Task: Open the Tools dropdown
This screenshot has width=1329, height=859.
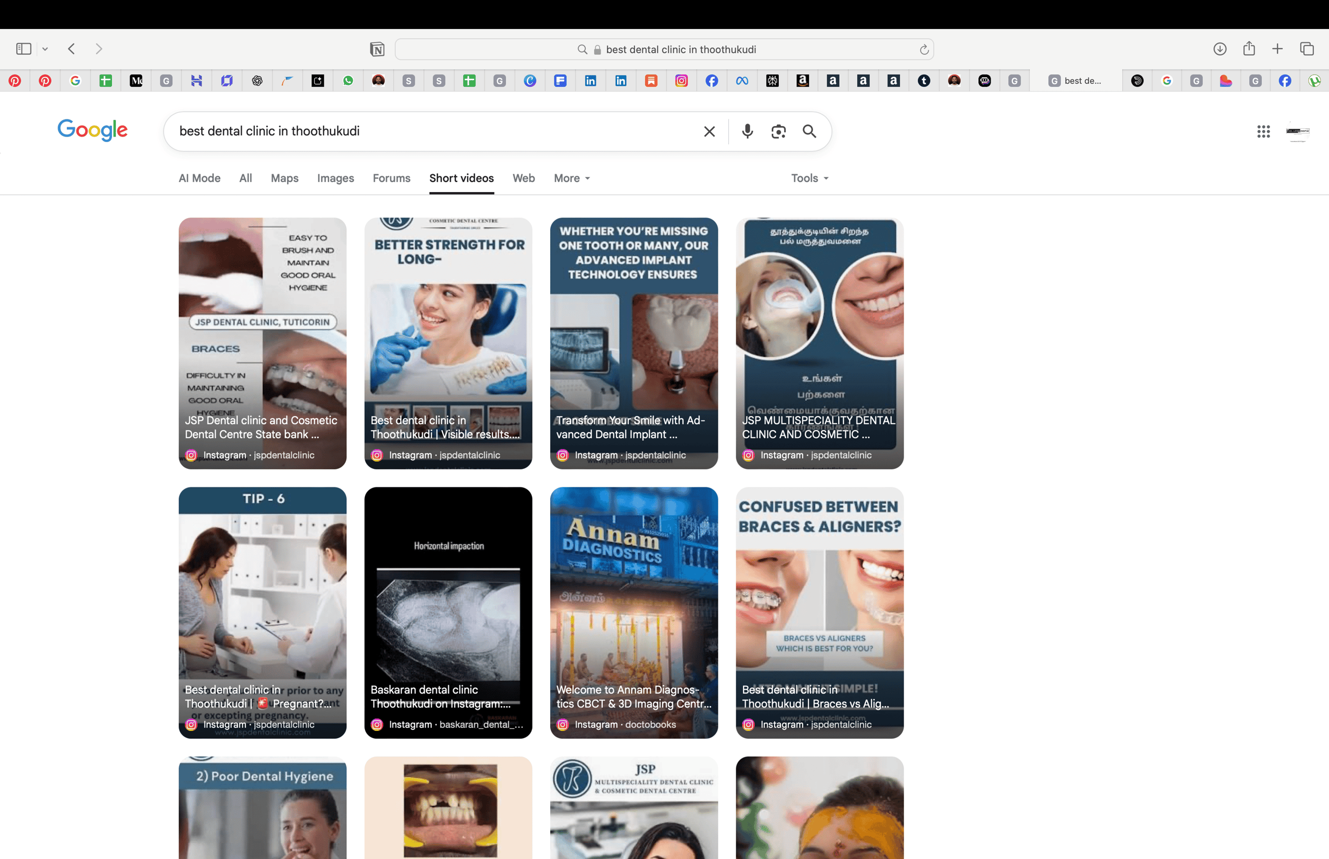Action: pyautogui.click(x=808, y=178)
